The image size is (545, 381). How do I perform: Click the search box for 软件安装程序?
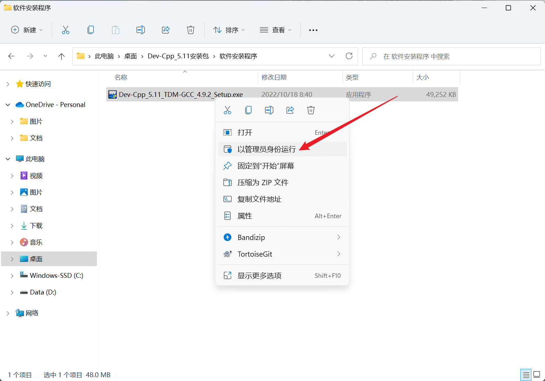point(452,56)
